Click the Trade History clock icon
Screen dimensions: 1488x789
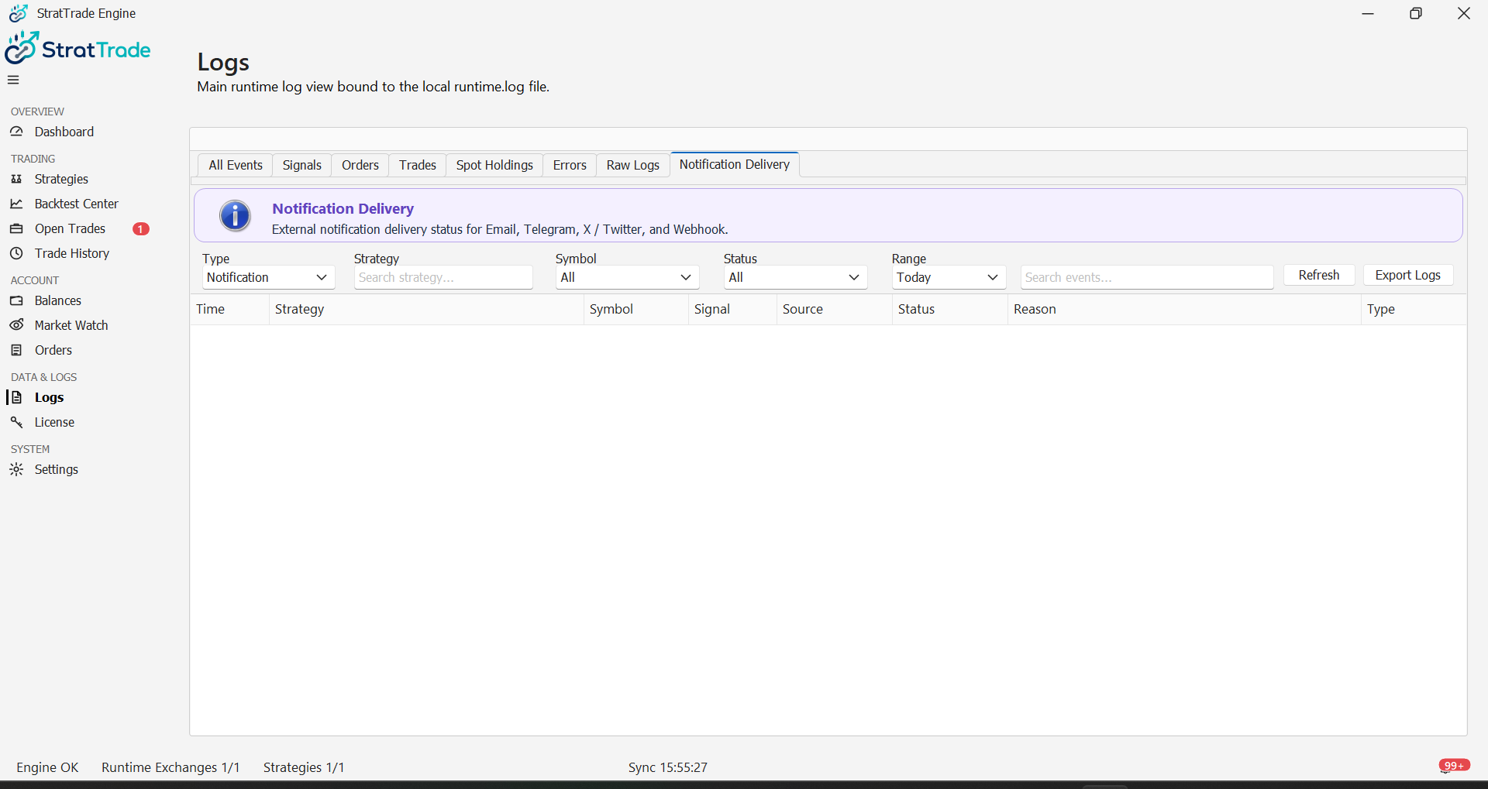(x=16, y=253)
